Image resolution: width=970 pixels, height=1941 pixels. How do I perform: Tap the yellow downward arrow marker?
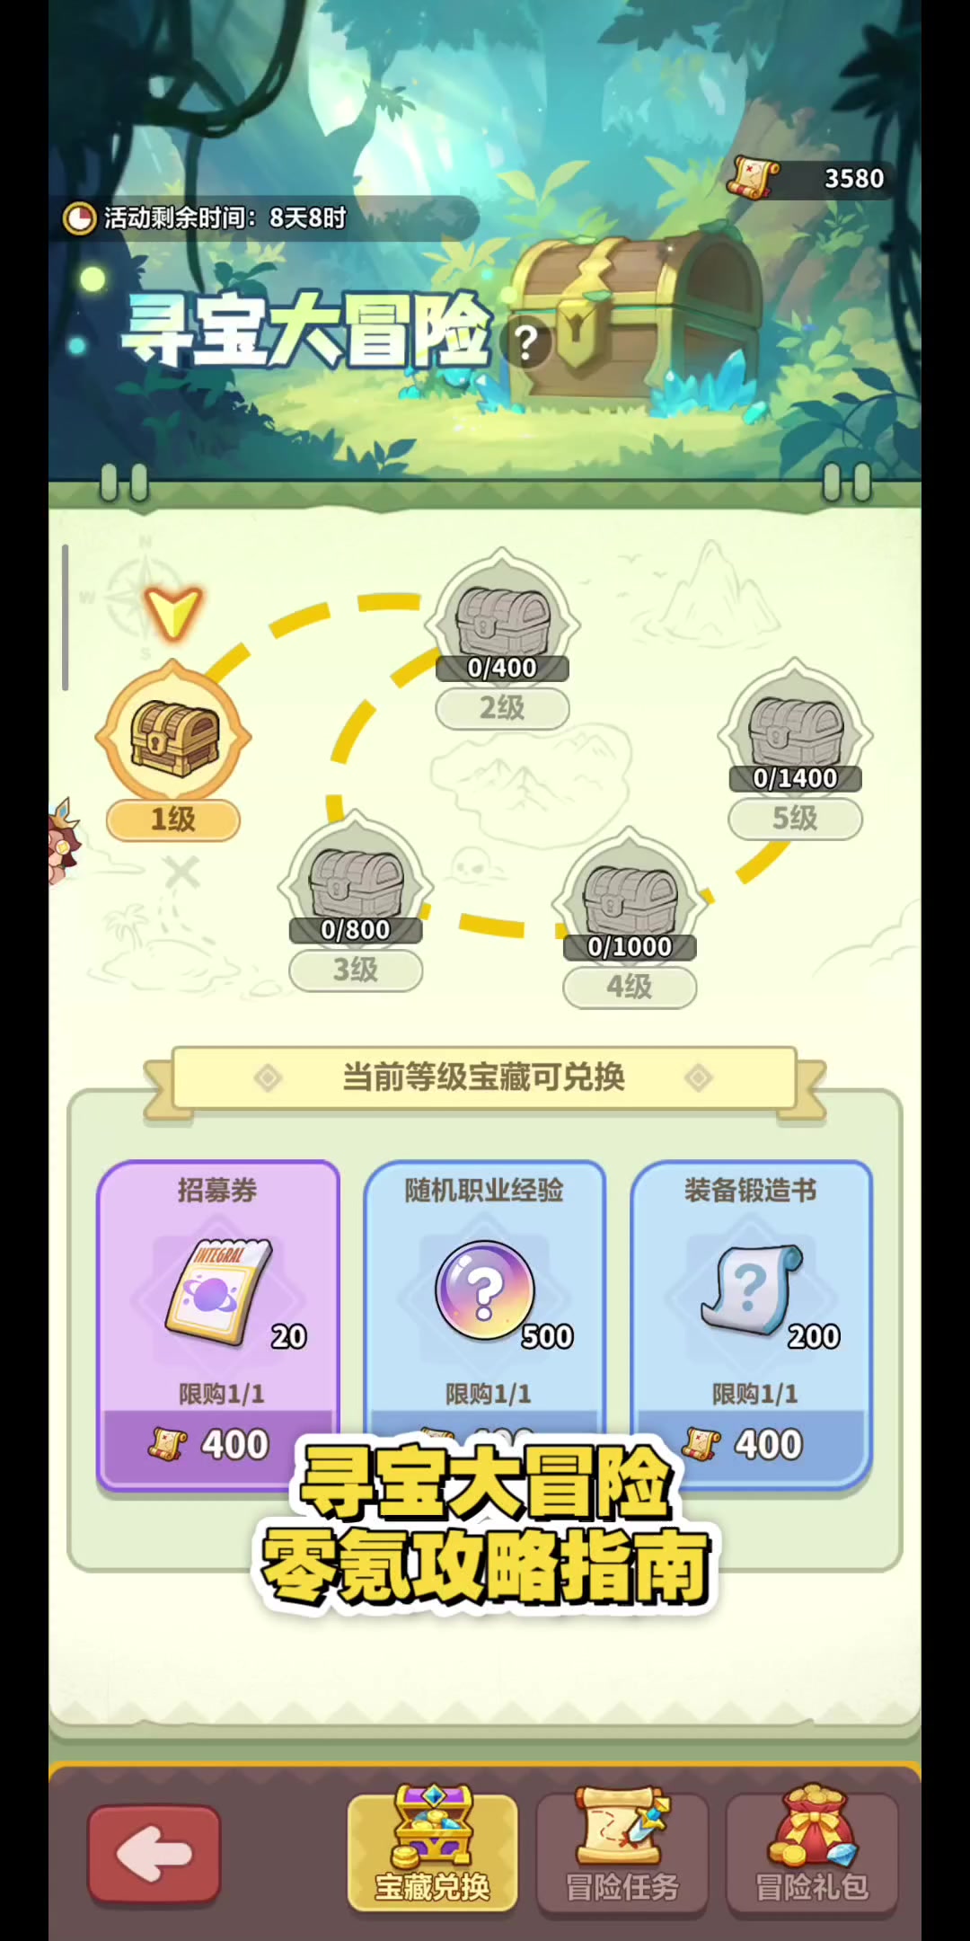(172, 613)
